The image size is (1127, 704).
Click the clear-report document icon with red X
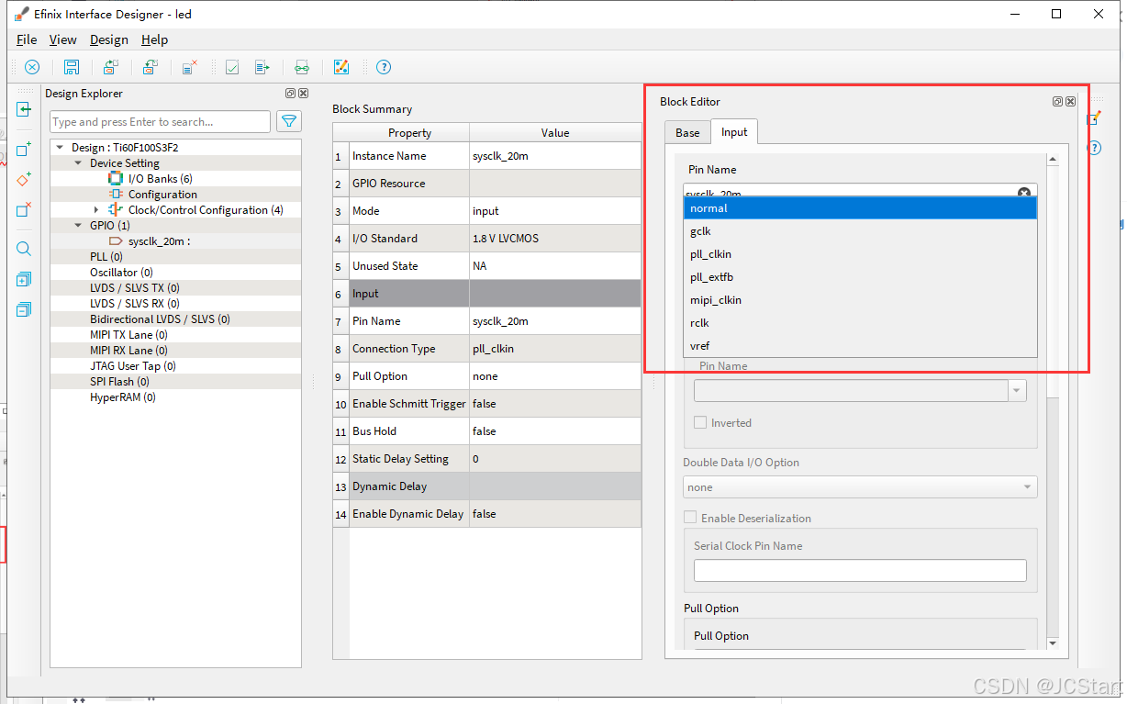tap(190, 67)
